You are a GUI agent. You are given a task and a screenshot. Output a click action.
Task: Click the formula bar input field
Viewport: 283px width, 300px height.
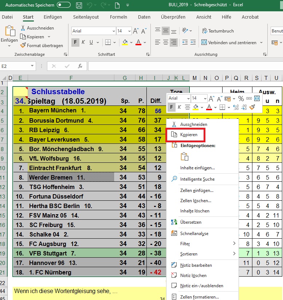(x=185, y=66)
